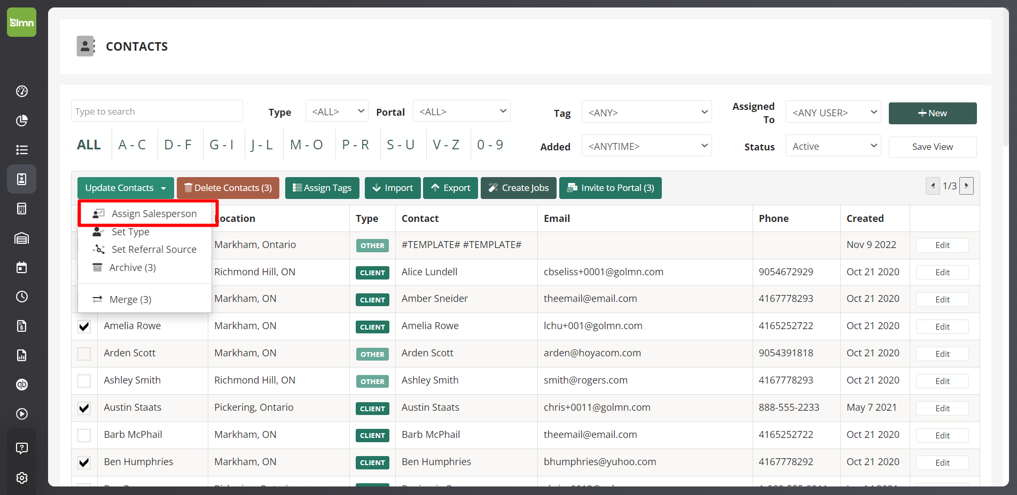Select Merge (3) menu item

point(145,299)
